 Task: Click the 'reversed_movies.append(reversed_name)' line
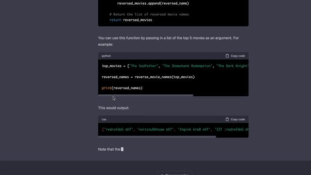point(153,3)
